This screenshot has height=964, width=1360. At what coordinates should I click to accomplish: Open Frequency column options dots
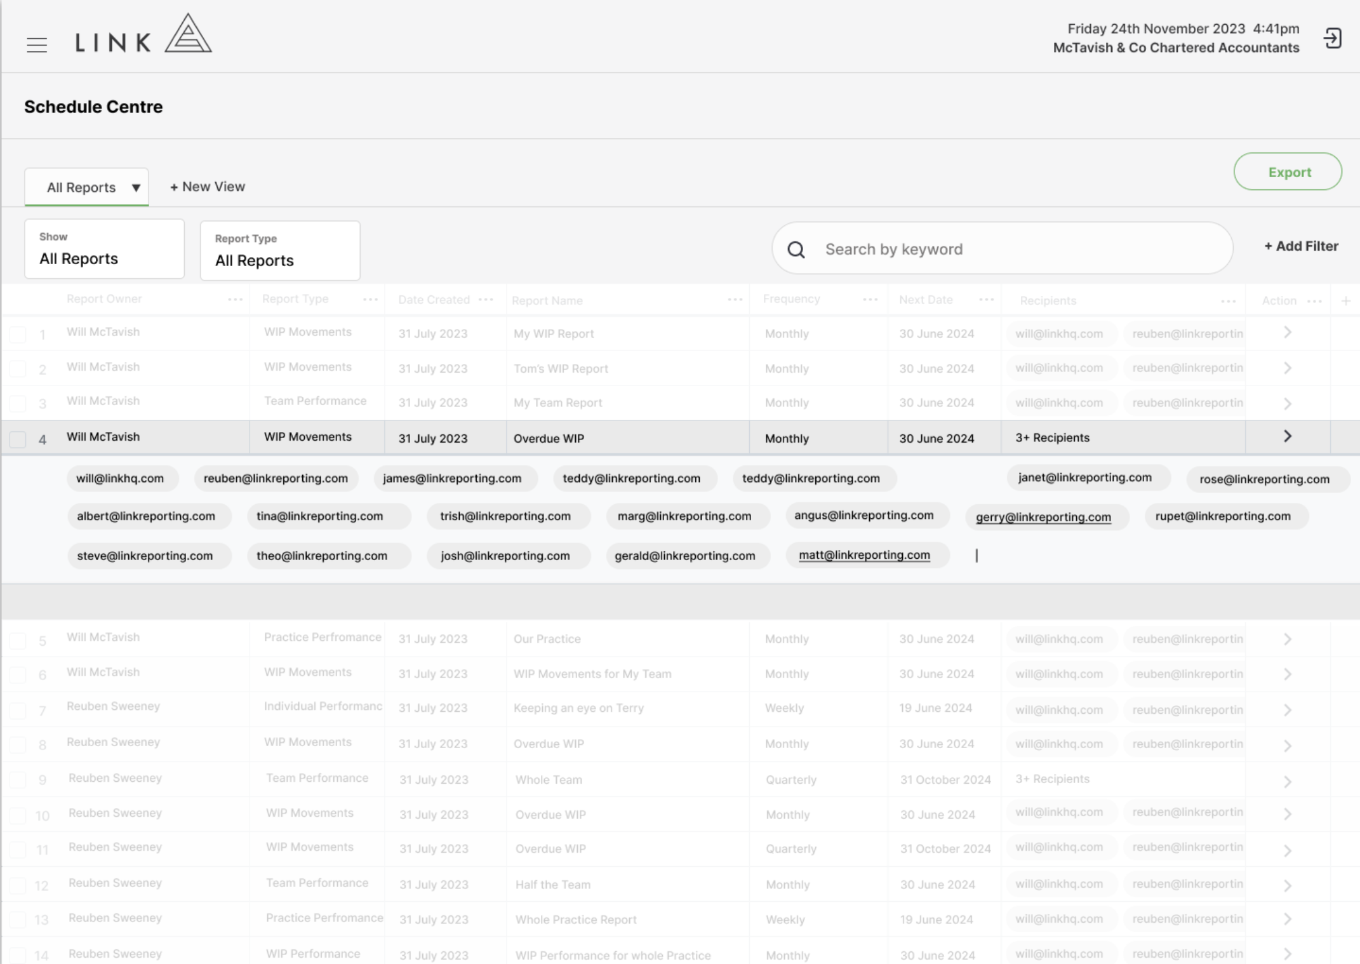(870, 299)
